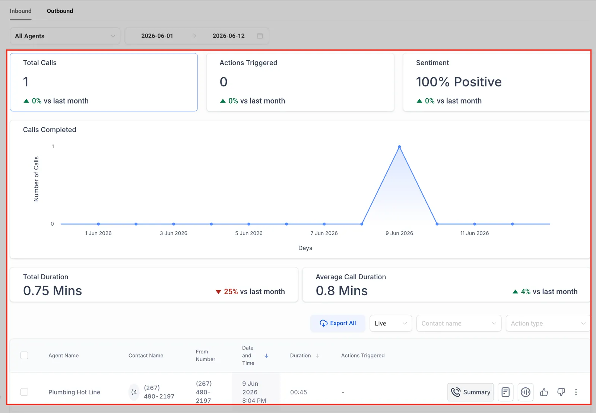596x413 pixels.
Task: Select the Total Calls card
Action: [x=104, y=82]
